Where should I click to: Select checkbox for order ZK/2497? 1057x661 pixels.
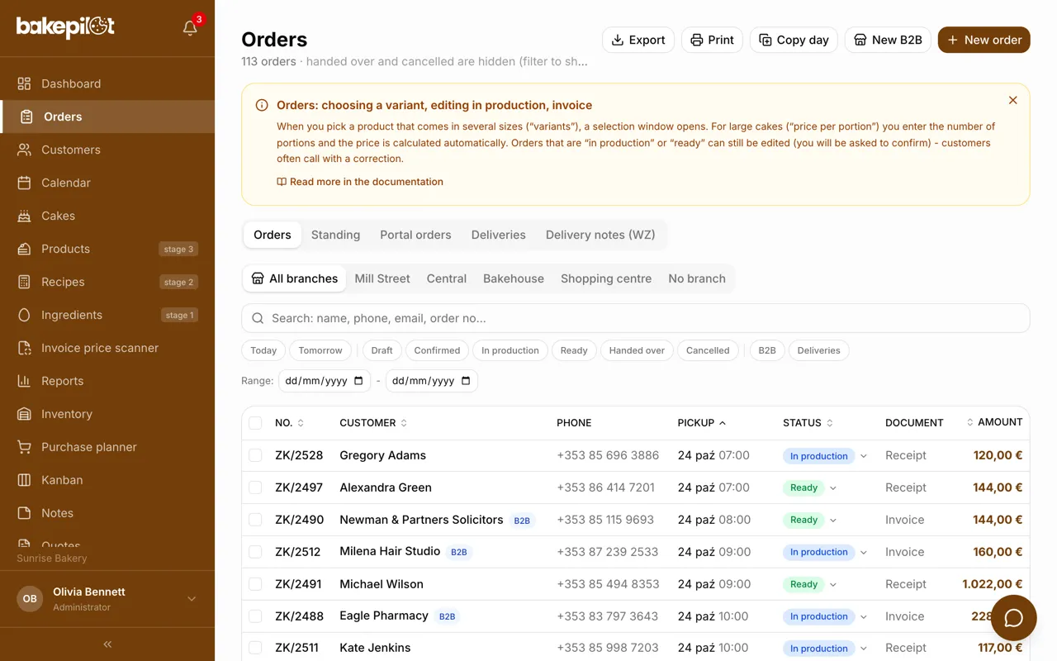click(255, 487)
